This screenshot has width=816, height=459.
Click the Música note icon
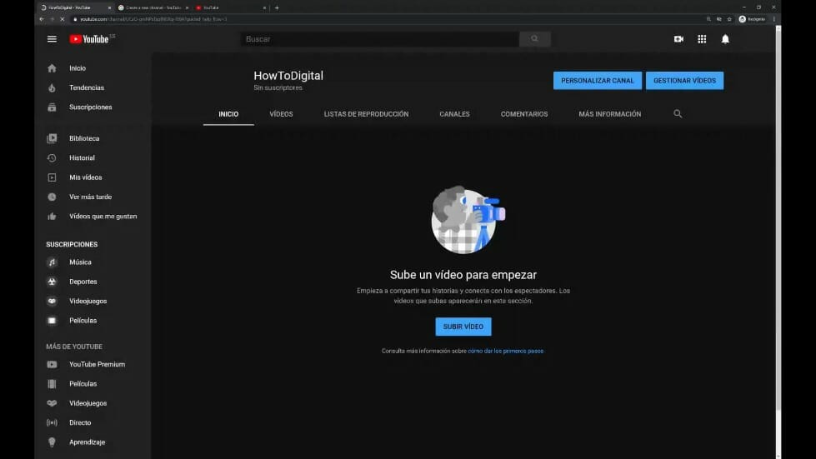click(52, 262)
